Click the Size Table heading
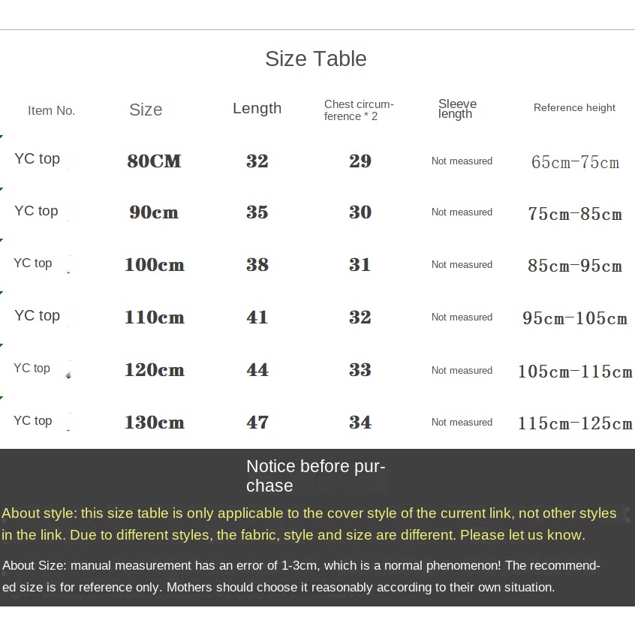This screenshot has height=635, width=635. point(316,59)
